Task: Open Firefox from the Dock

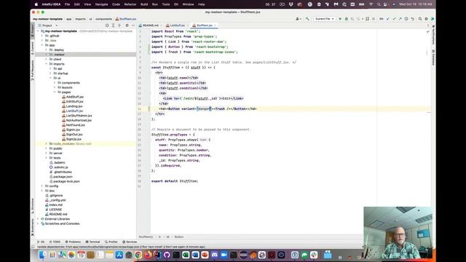Action: point(148,255)
